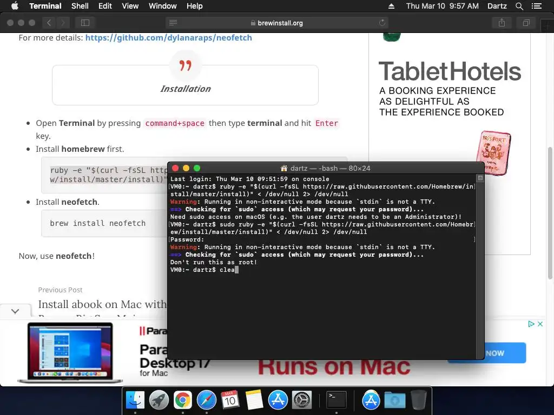Open Notes from the Dock

(254, 400)
